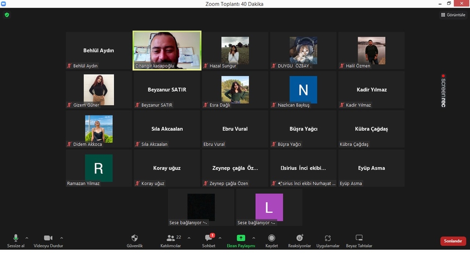Open the Sohbet chat panel

pos(209,241)
